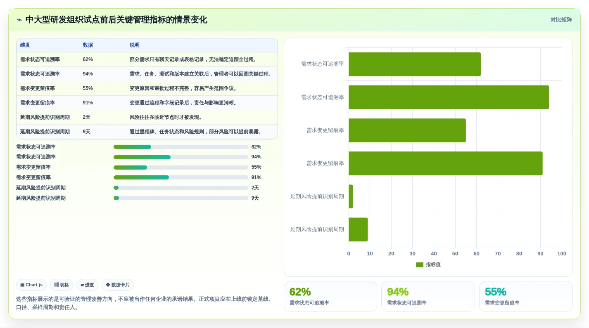Click the green 指标值 legend swatch
The height and width of the screenshot is (328, 589).
419,265
